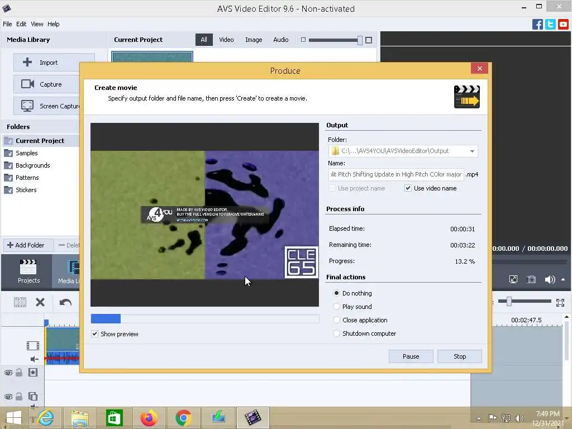Screen dimensions: 572x429
Task: Expand the volume arrow beside speaker icon
Action: point(563,279)
